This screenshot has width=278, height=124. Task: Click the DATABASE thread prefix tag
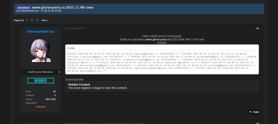click(x=24, y=8)
